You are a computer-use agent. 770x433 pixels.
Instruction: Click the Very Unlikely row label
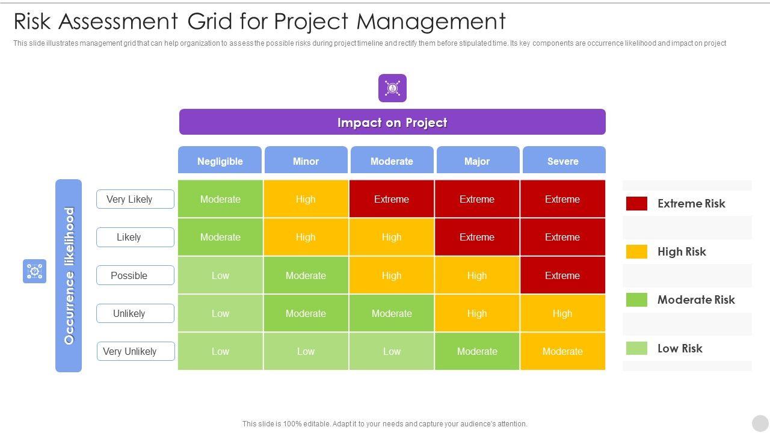[135, 351]
